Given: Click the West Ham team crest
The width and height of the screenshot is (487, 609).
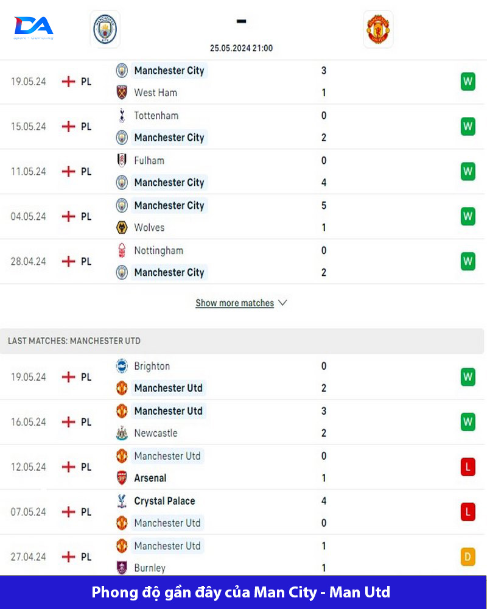Looking at the screenshot, I should [122, 93].
